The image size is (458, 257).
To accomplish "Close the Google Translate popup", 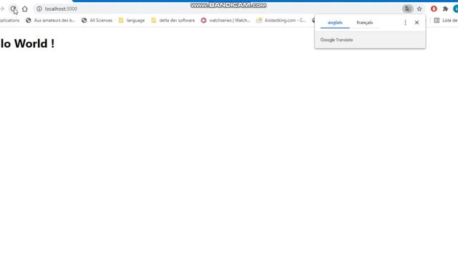I will 416,22.
